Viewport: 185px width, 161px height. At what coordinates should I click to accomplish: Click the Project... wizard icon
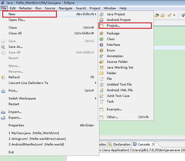102,26
